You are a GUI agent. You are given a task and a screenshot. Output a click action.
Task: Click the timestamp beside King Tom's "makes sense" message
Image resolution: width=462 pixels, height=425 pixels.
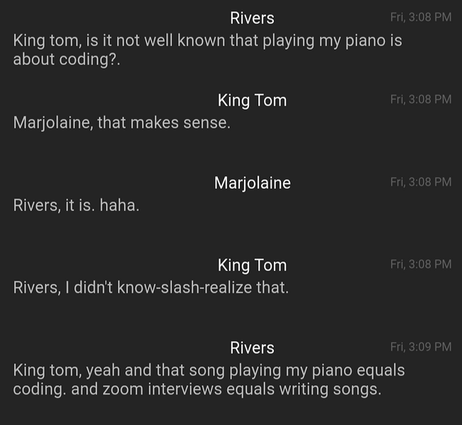pyautogui.click(x=420, y=99)
